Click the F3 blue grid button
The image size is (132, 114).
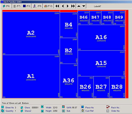(26, 6)
